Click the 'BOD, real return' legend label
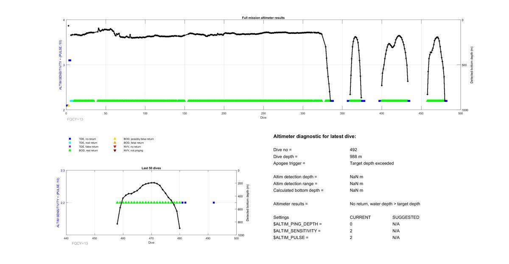This screenshot has width=509, height=264. click(89, 150)
